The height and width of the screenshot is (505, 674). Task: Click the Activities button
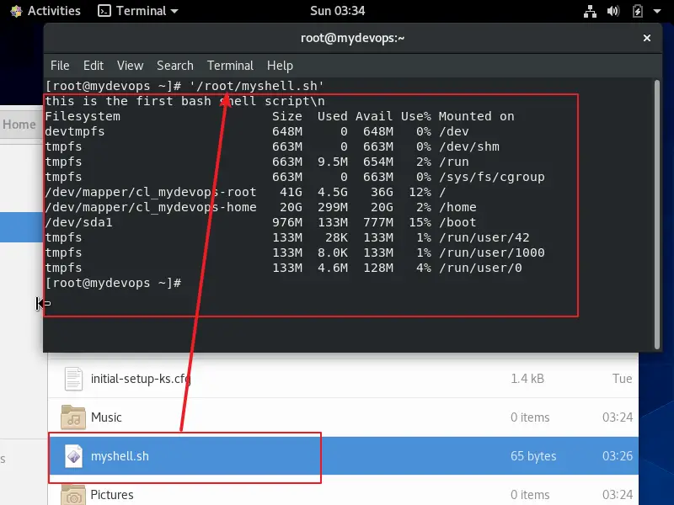pyautogui.click(x=46, y=11)
